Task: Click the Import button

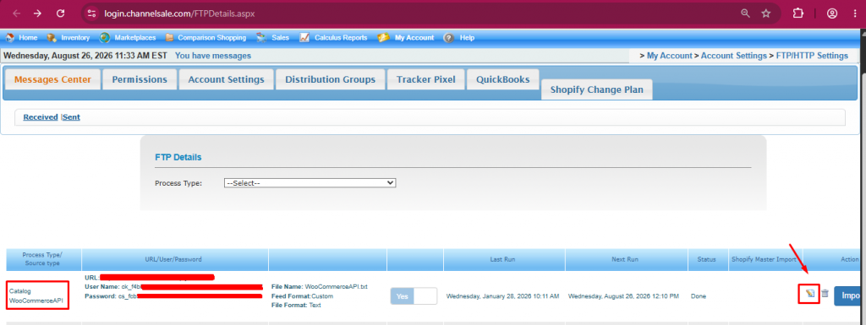Action: 849,295
